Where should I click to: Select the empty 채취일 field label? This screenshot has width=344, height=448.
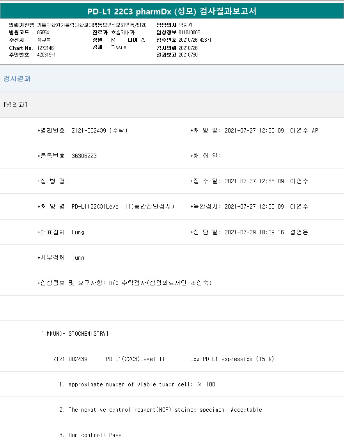[206, 156]
